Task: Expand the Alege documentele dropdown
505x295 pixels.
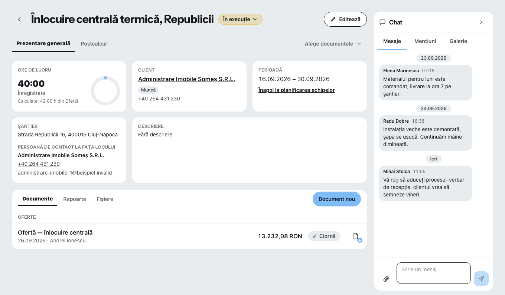Action: click(x=333, y=44)
